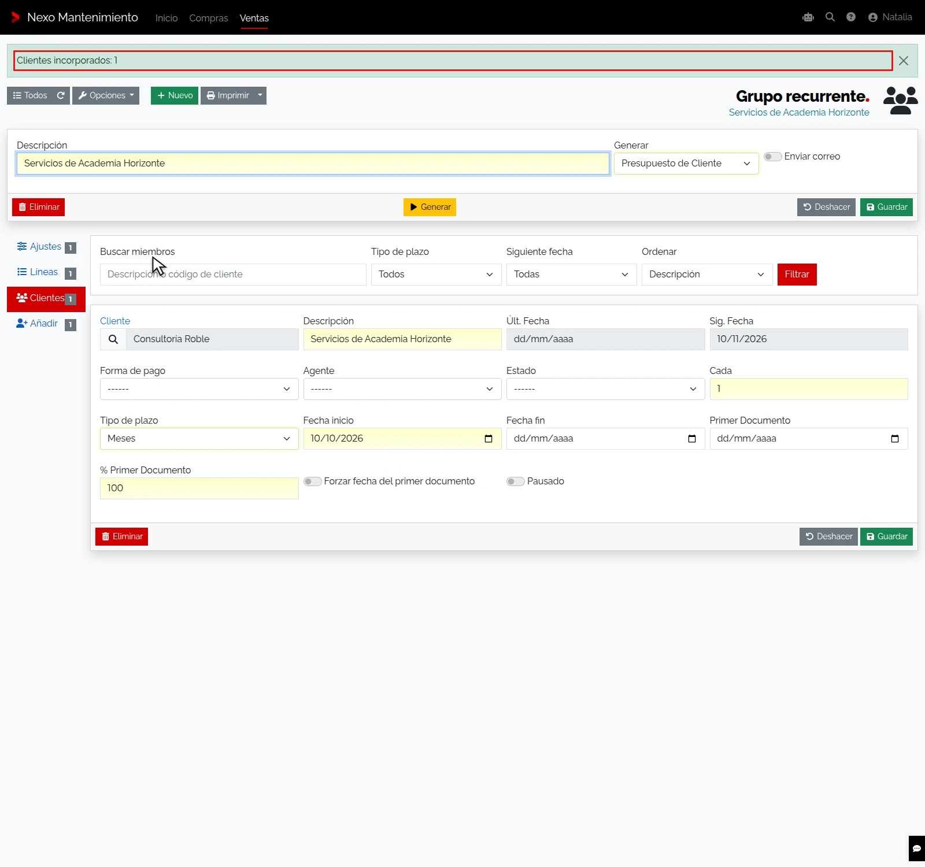
Task: Click the Imprimir print button
Action: point(228,95)
